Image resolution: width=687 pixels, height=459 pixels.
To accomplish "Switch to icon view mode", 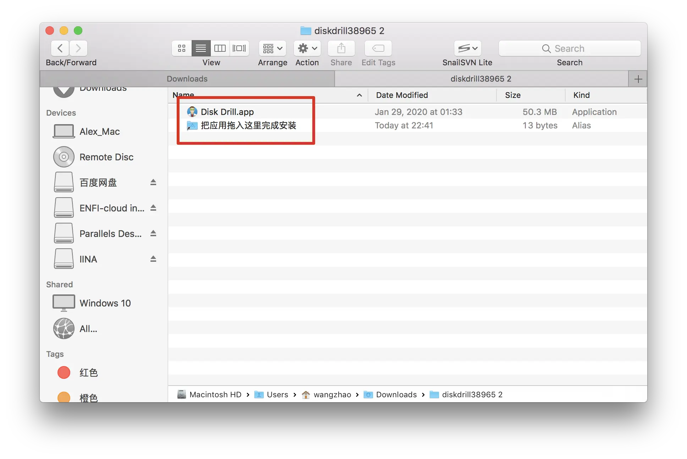I will click(x=182, y=48).
